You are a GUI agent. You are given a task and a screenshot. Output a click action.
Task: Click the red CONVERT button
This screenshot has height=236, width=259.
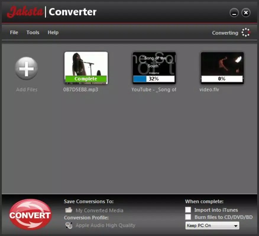pos(30,214)
